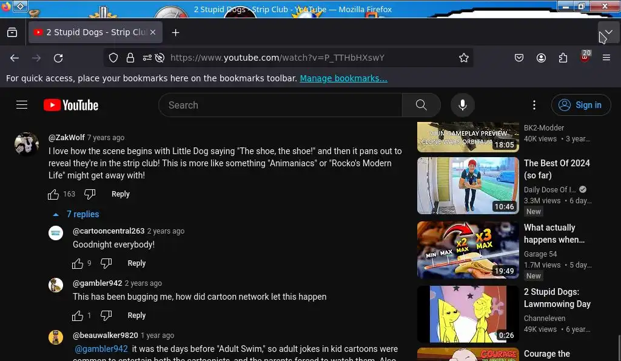The image size is (621, 361).
Task: Dislike the @gambler942 reply
Action: click(x=106, y=316)
